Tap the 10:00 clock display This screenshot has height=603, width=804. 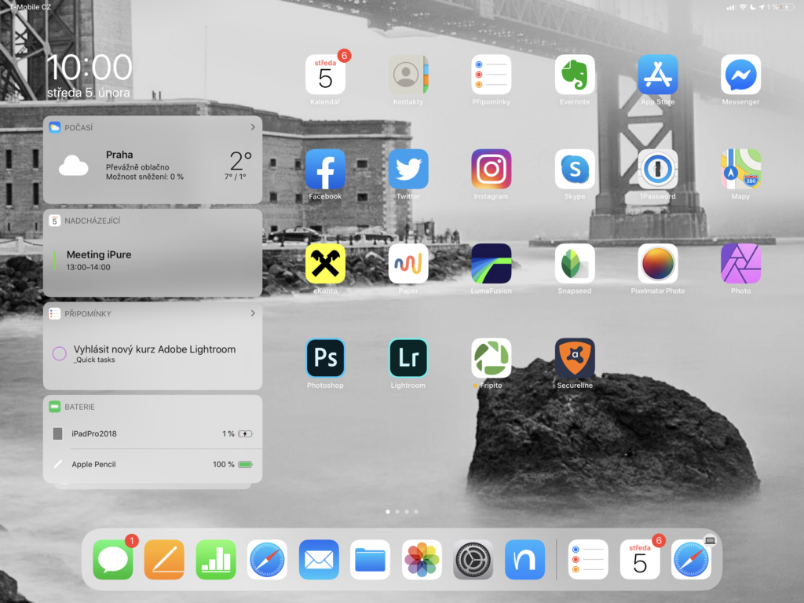[90, 68]
